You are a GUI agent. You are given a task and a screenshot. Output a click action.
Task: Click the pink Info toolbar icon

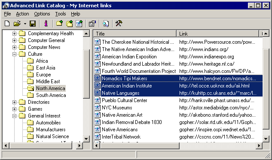pyautogui.click(x=46, y=23)
